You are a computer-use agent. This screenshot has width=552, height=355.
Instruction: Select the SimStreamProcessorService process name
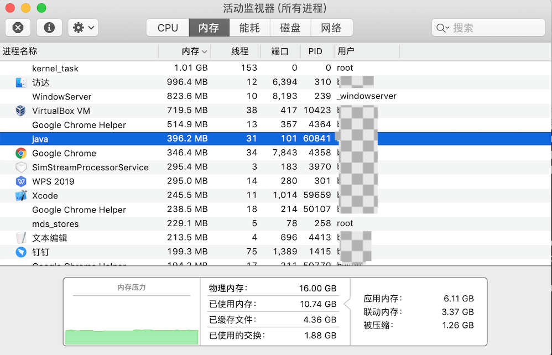click(90, 168)
